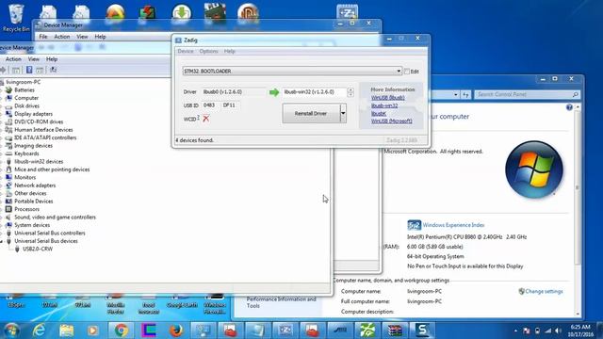The width and height of the screenshot is (603, 339).
Task: Click the refresh button beside Control Panel address bar
Action: pos(465,94)
